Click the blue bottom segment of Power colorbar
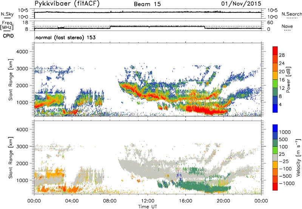 [x=275, y=108]
